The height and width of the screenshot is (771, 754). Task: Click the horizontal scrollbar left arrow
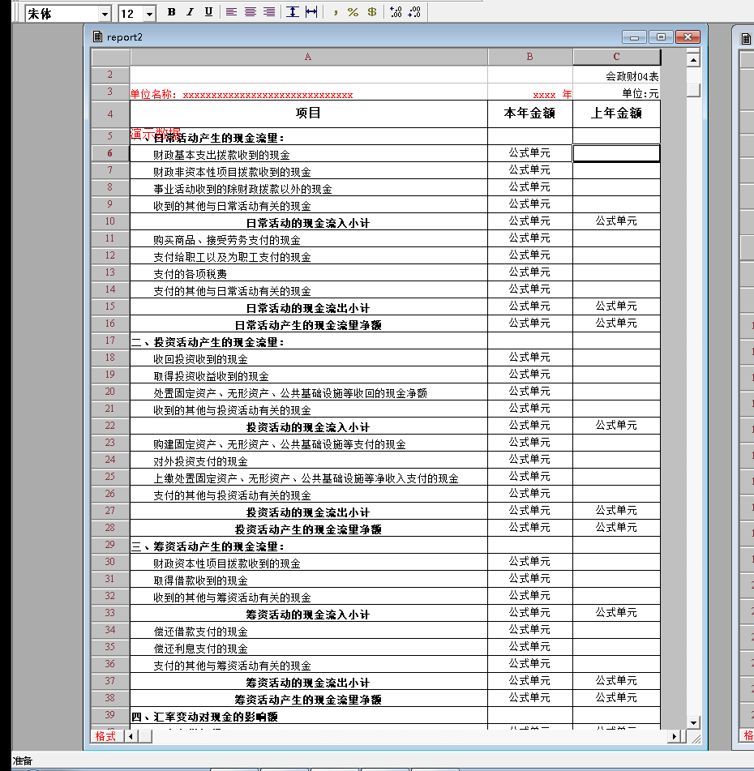[131, 736]
